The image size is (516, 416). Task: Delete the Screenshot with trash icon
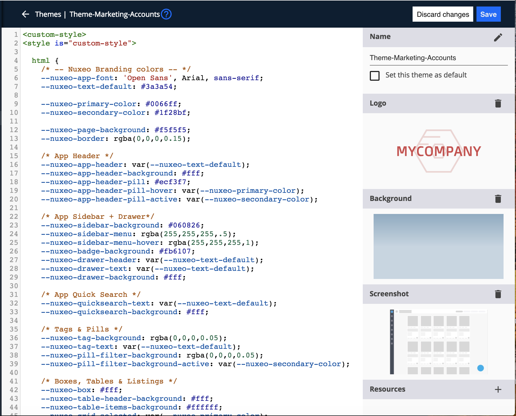point(498,294)
